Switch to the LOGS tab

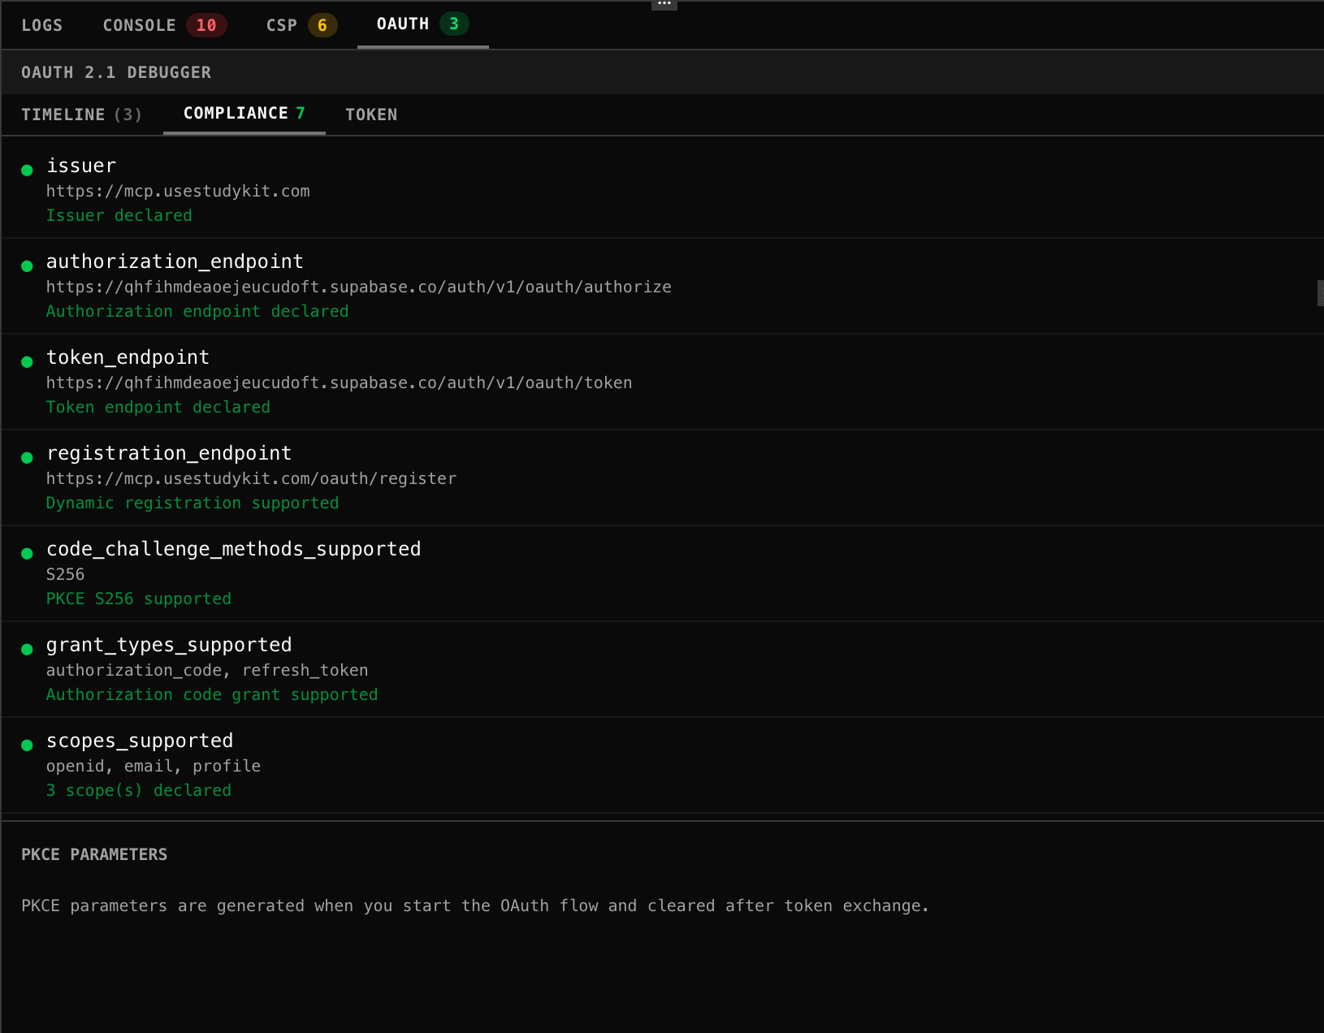coord(41,25)
